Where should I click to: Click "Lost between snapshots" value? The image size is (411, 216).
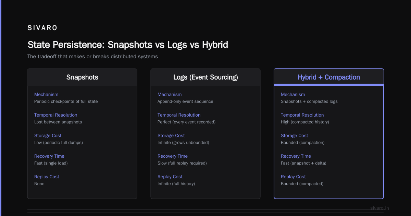[58, 122]
